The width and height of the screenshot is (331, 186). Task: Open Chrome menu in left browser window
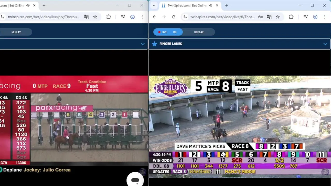pos(142,17)
